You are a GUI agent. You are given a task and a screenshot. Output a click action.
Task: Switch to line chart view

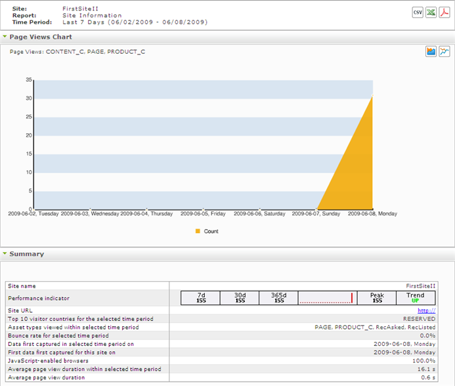click(x=444, y=52)
